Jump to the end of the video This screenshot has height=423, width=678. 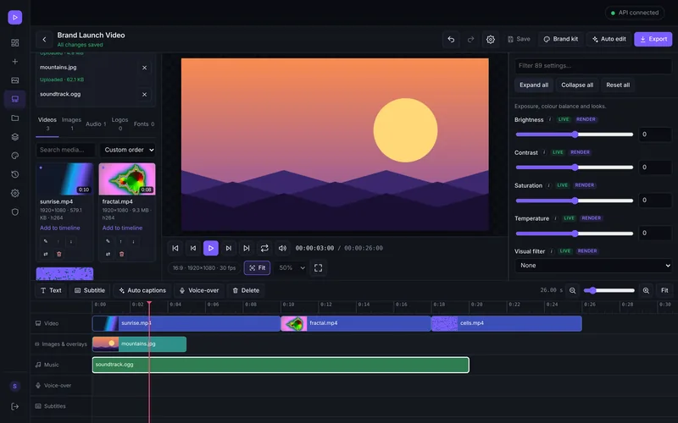coord(246,248)
